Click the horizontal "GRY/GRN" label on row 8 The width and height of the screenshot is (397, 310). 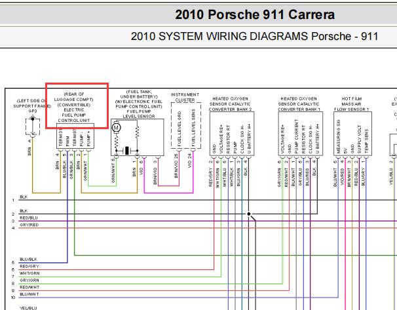pyautogui.click(x=29, y=281)
